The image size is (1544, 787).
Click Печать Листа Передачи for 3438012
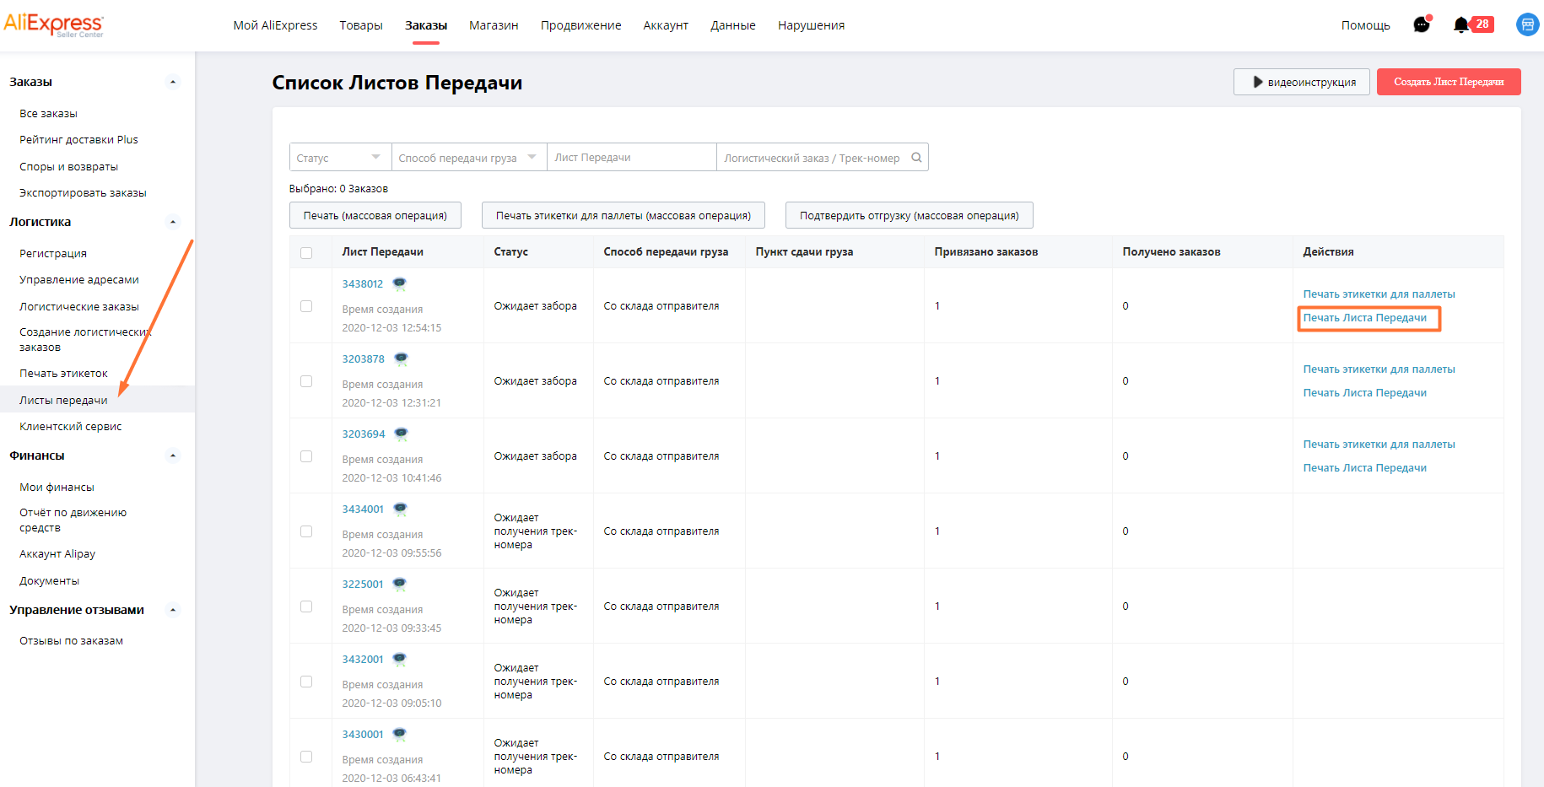pyautogui.click(x=1364, y=318)
